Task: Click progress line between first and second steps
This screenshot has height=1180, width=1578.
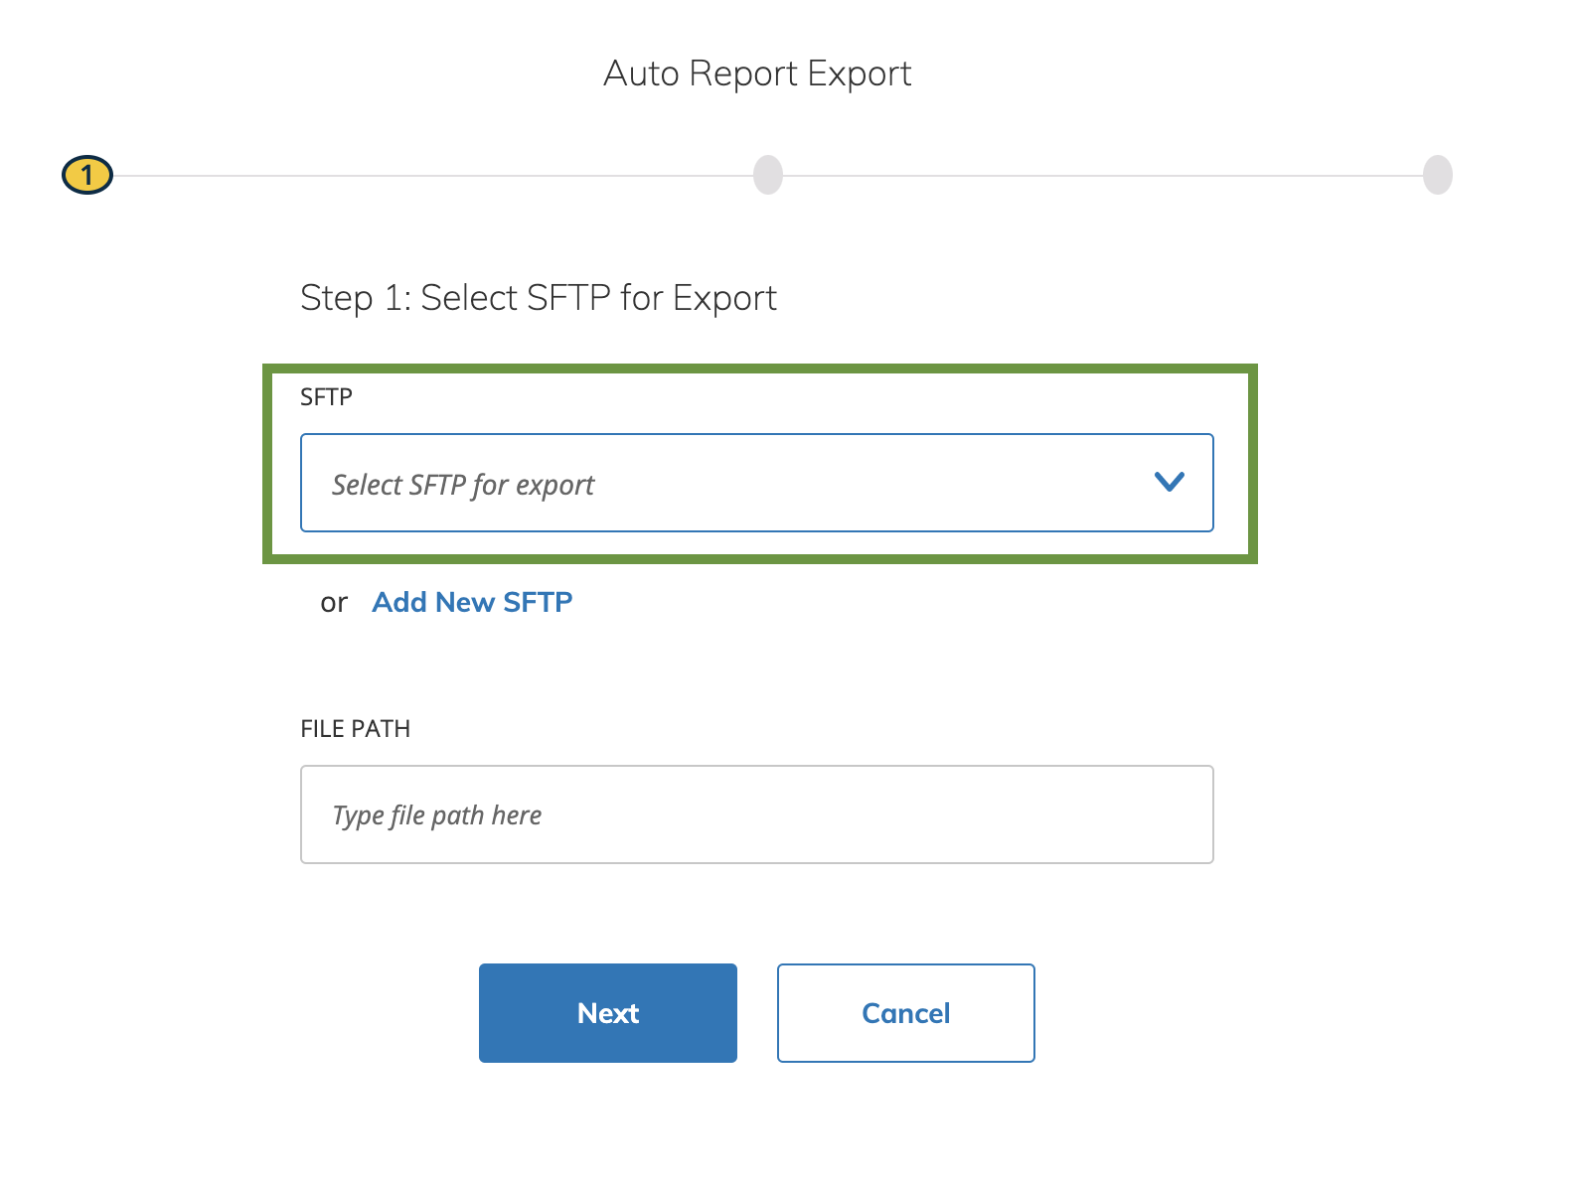Action: click(x=432, y=176)
